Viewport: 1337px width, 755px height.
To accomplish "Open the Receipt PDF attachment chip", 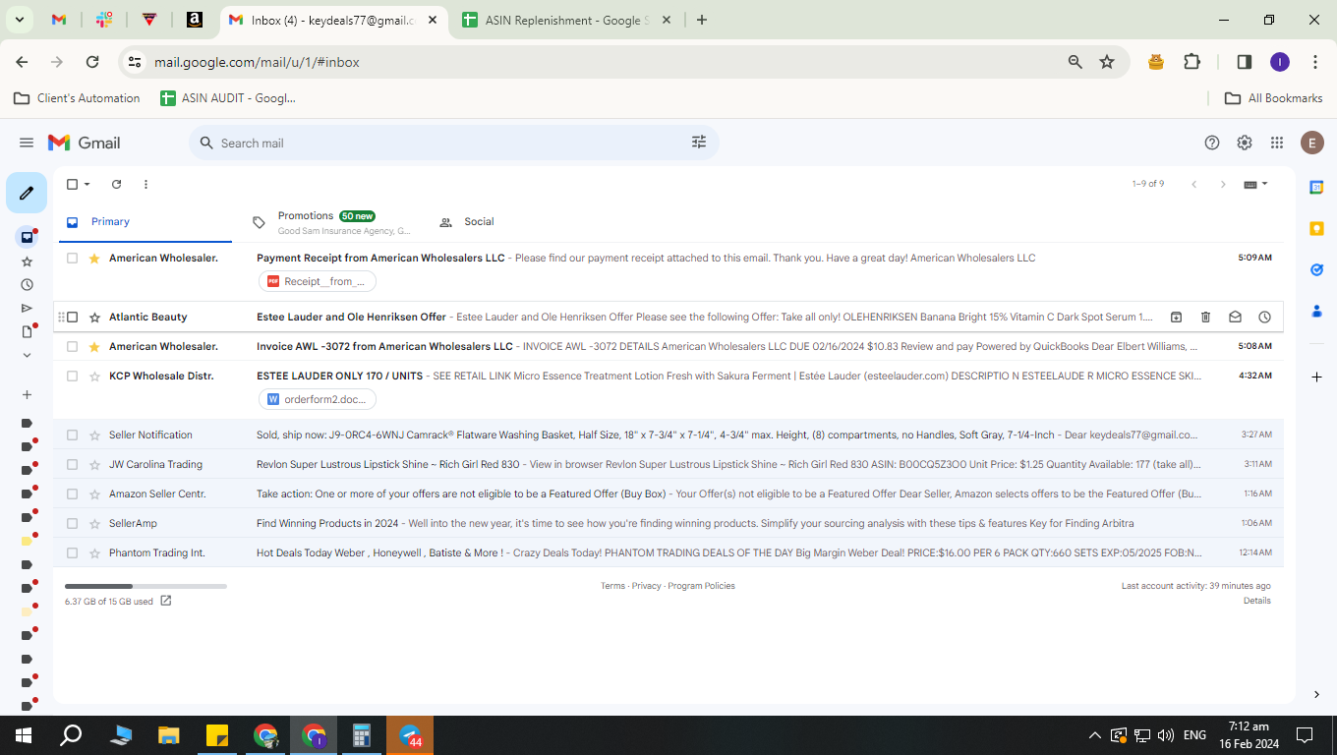I will [317, 281].
